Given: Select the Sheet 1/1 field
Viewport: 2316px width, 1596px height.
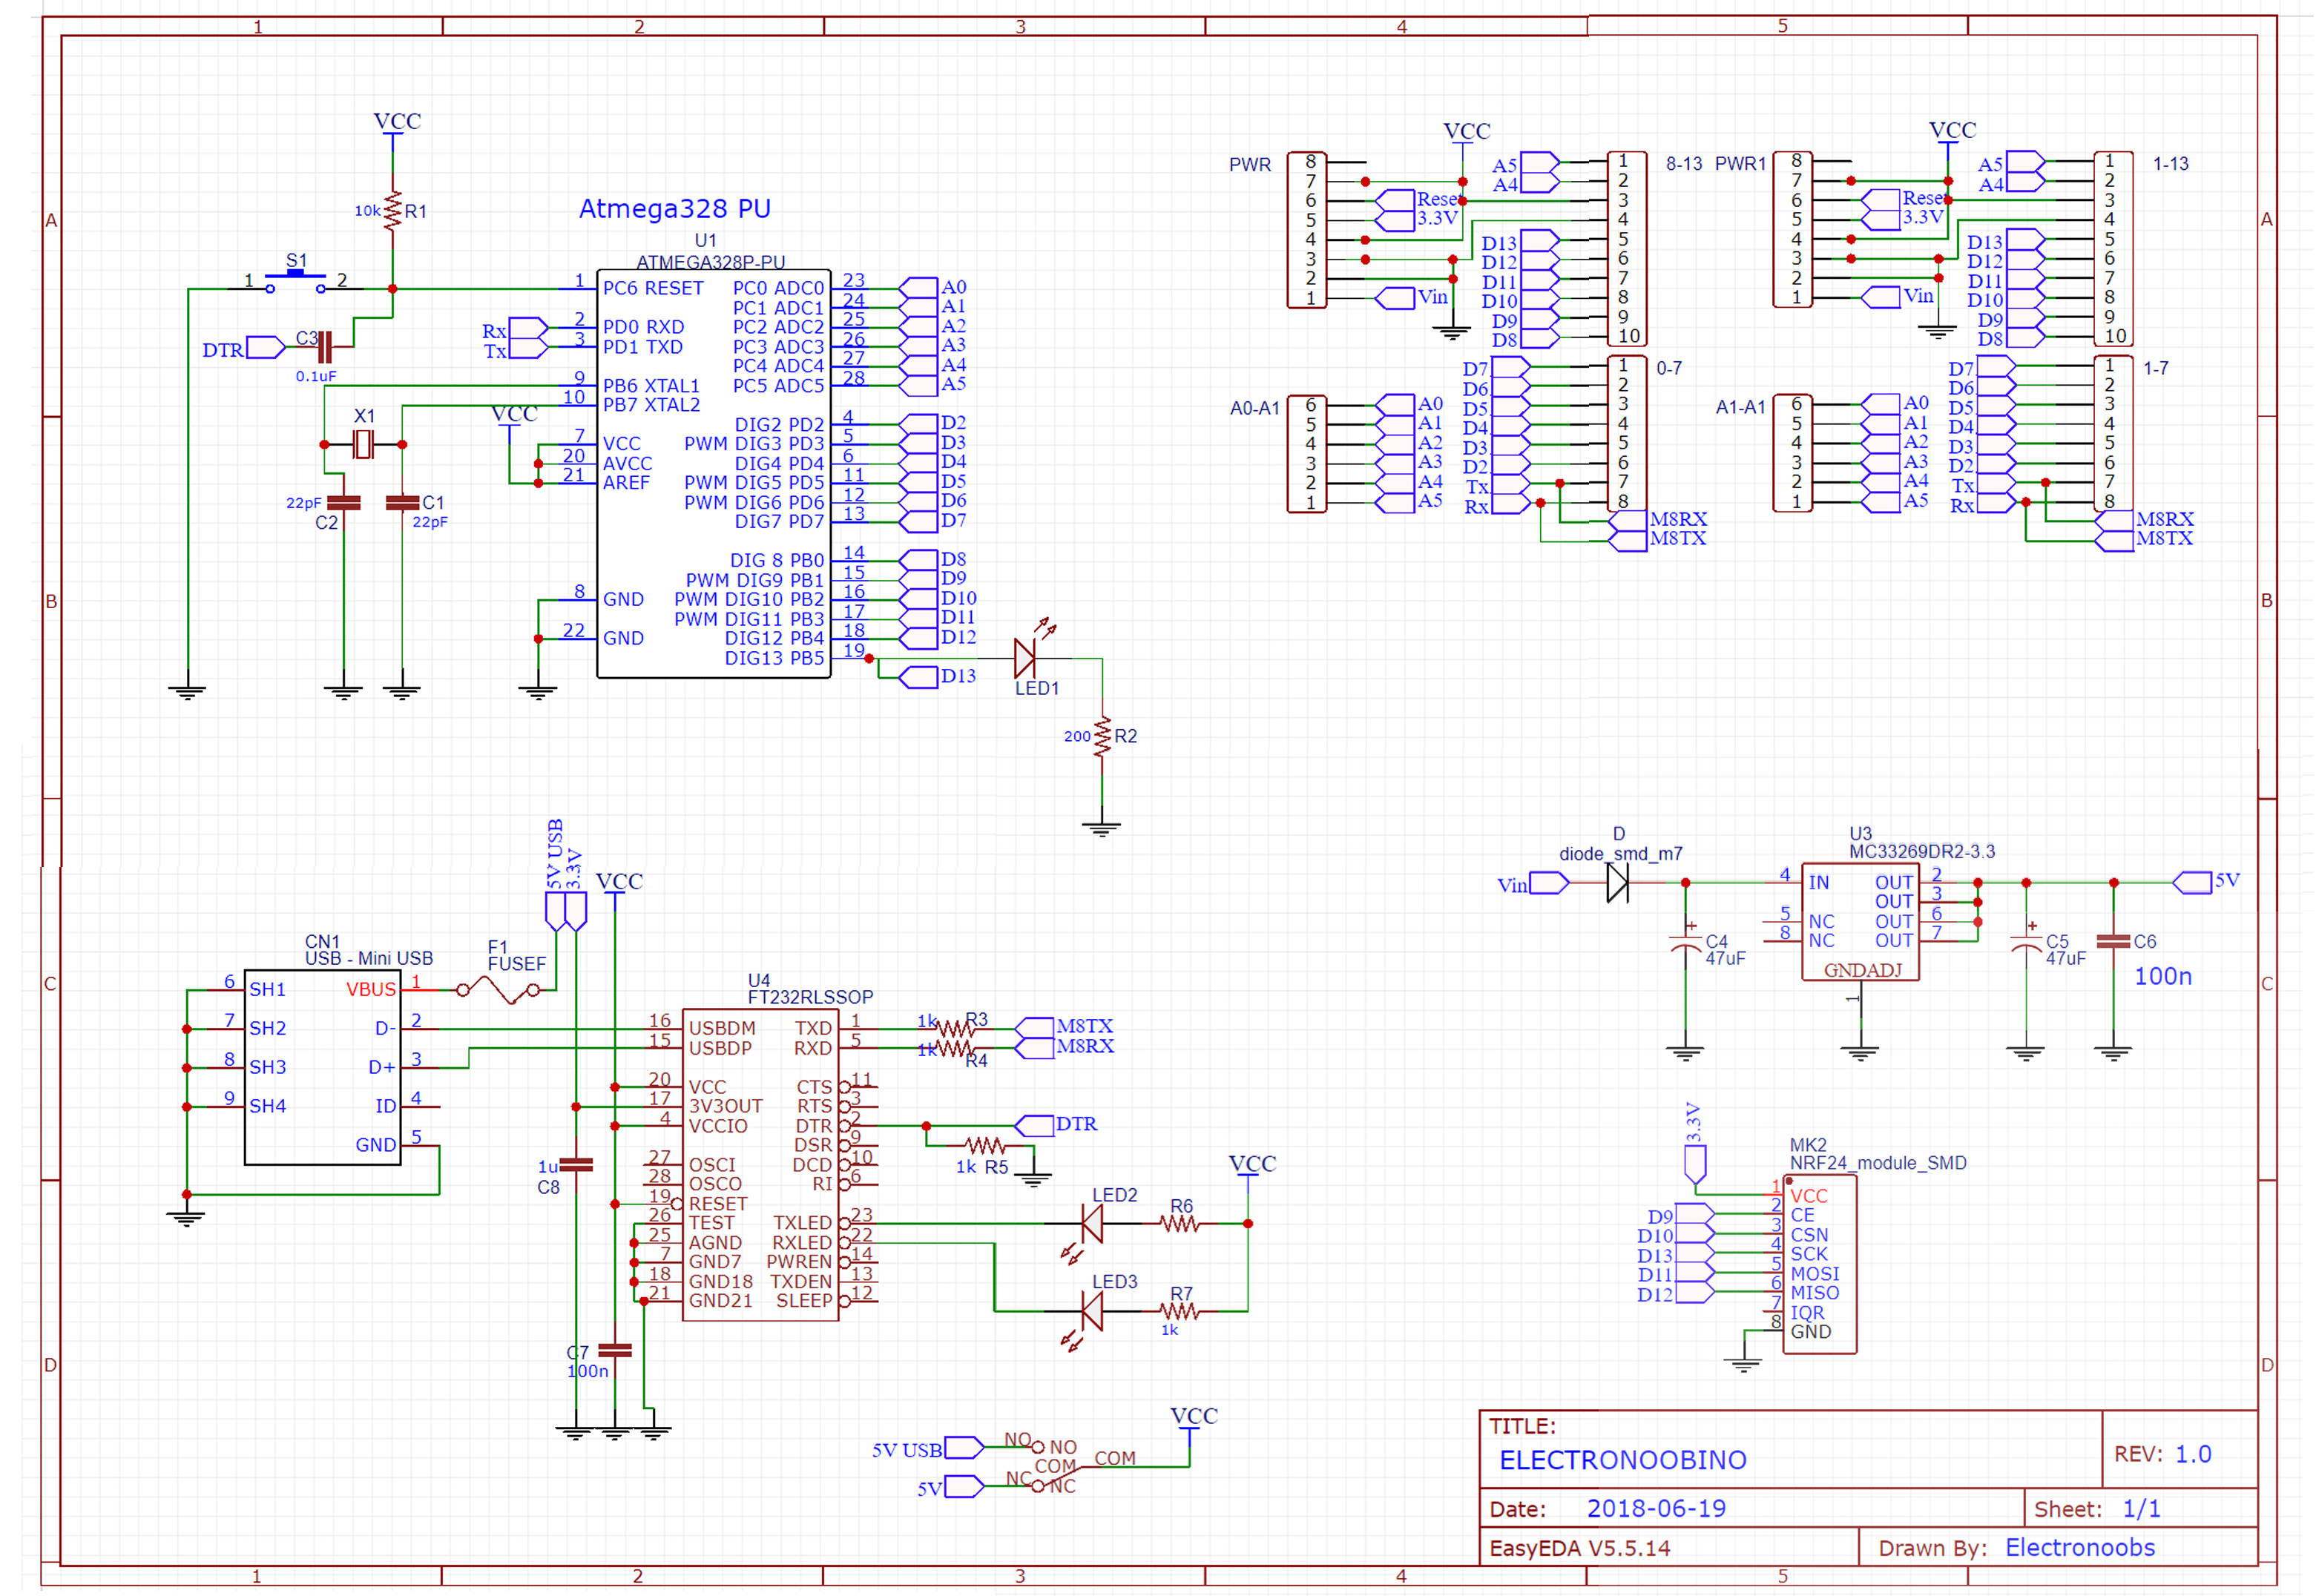Looking at the screenshot, I should 2098,1509.
